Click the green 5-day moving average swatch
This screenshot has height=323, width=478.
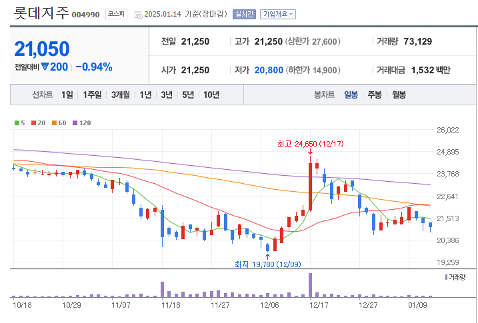(x=17, y=123)
